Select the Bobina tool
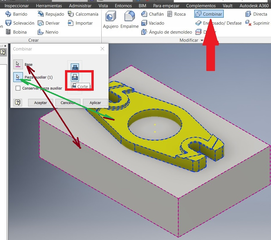The image size is (271, 240). pyautogui.click(x=16, y=32)
